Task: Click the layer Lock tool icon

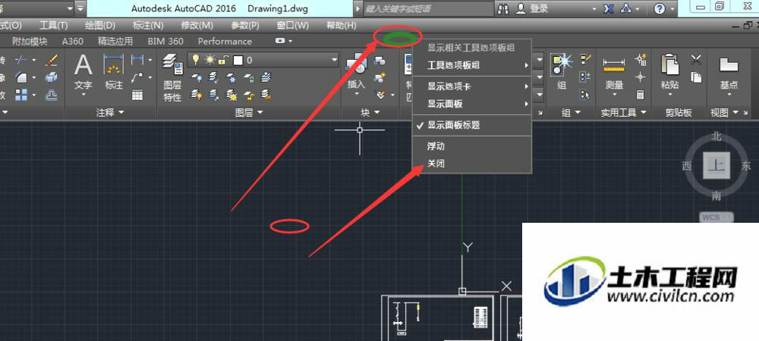Action: point(249,77)
